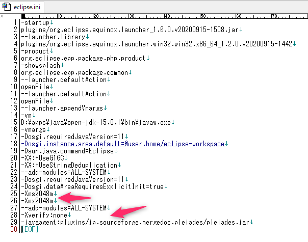The height and width of the screenshot is (242, 308).
Task: Click the launcher_1.6.0 jar path line
Action: pyautogui.click(x=130, y=30)
